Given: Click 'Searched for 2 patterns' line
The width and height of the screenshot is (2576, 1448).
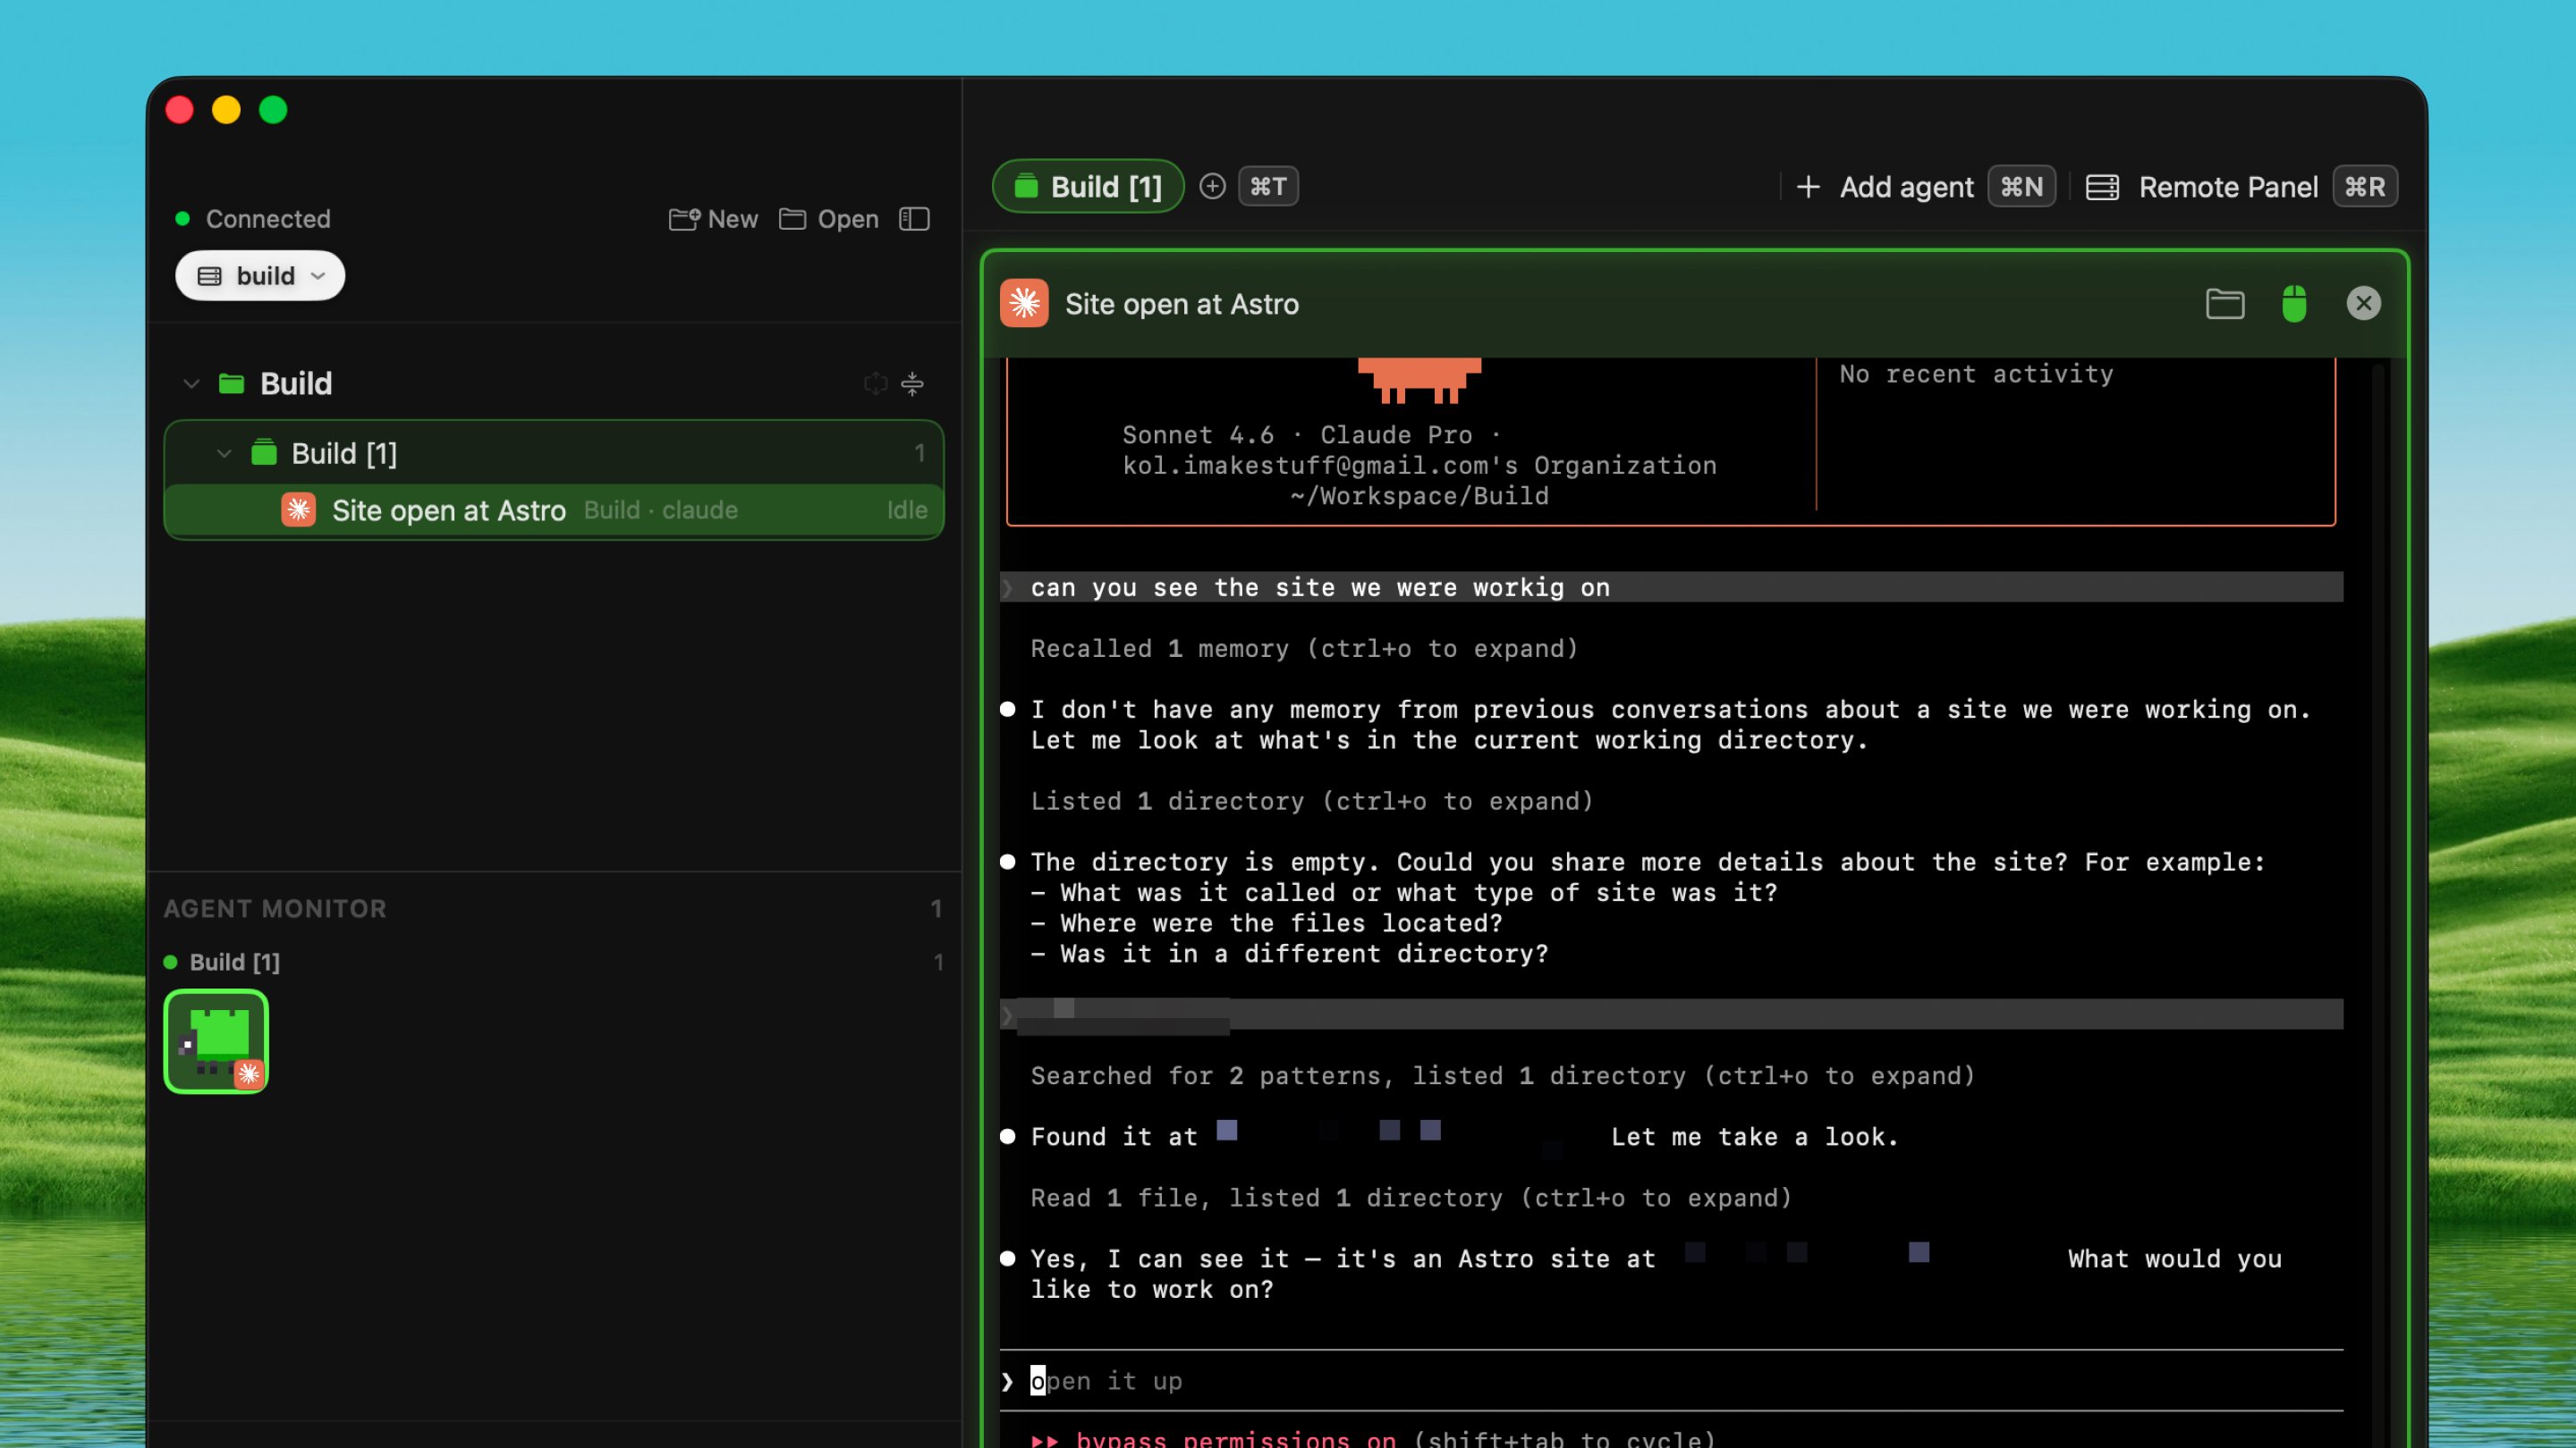Looking at the screenshot, I should click(1503, 1076).
